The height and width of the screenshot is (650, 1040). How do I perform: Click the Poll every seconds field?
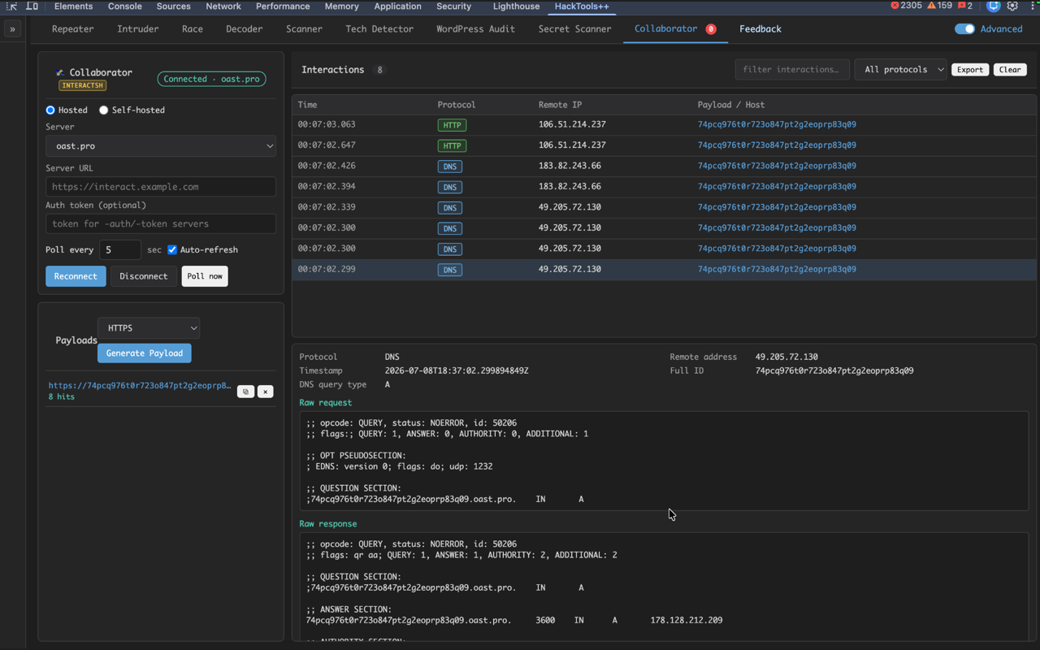119,249
